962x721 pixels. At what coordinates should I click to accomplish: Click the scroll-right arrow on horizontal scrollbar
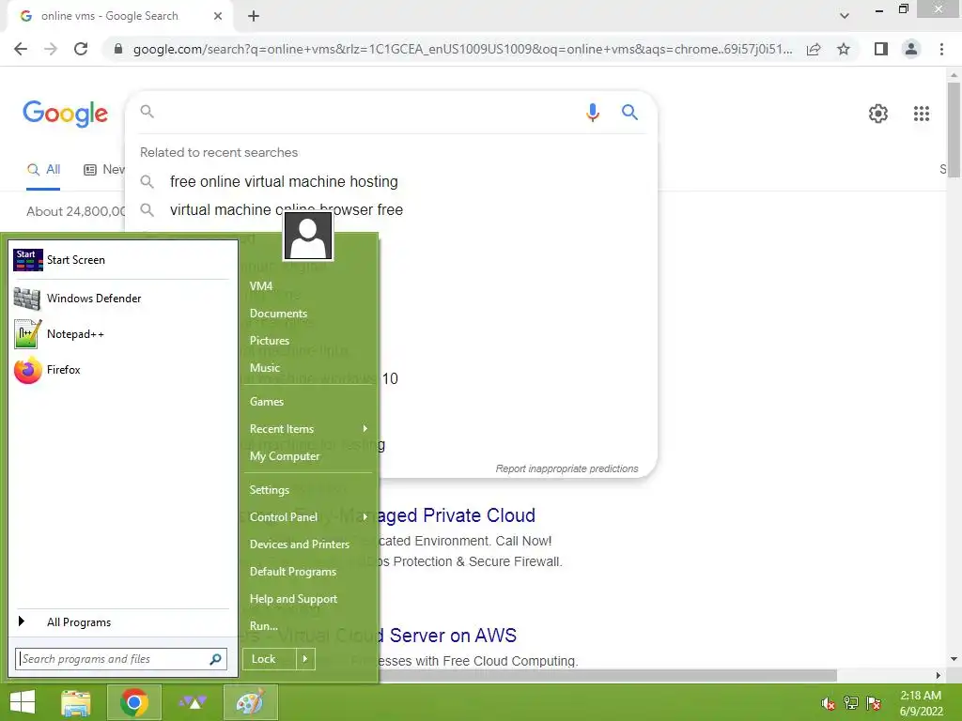click(939, 675)
